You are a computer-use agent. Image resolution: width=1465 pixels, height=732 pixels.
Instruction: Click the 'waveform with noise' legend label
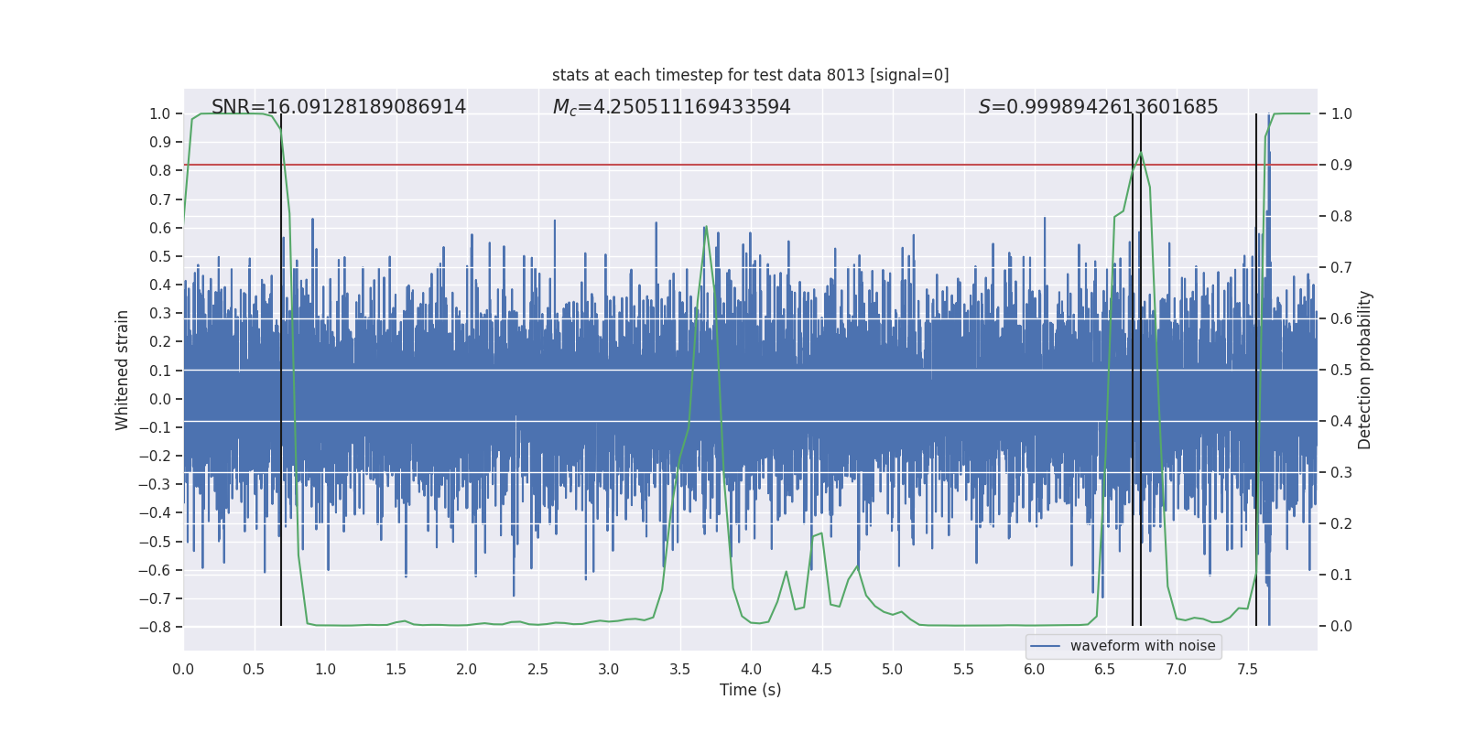click(1142, 646)
